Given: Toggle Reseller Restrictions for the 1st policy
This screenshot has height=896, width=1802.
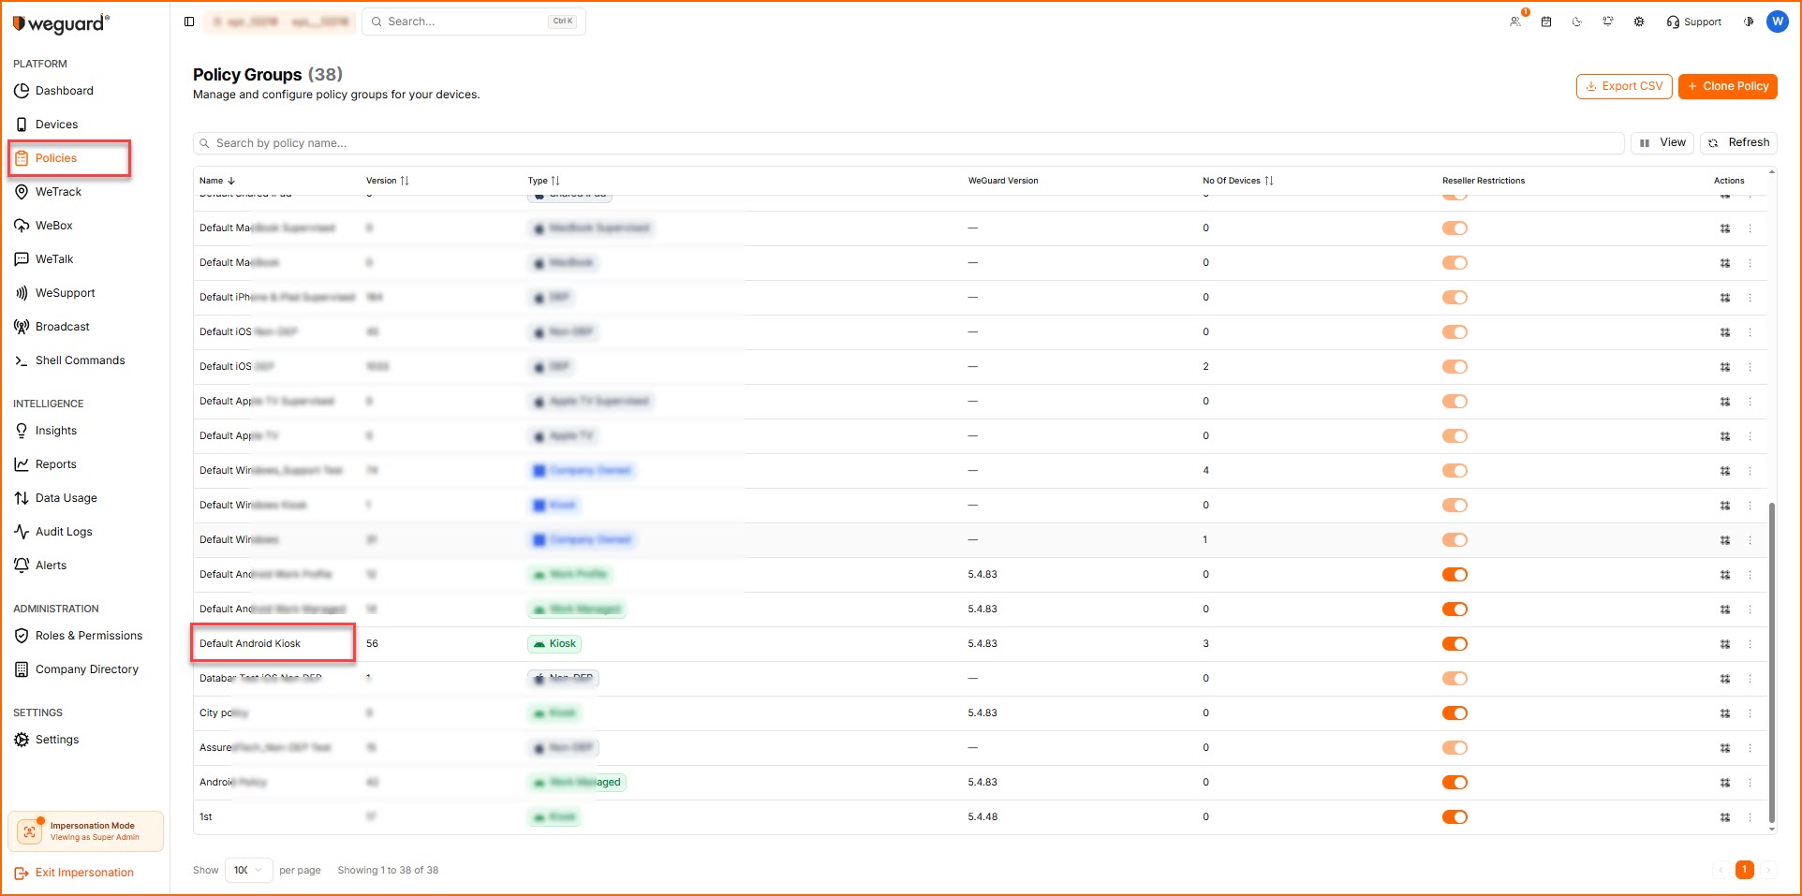Looking at the screenshot, I should (1455, 817).
